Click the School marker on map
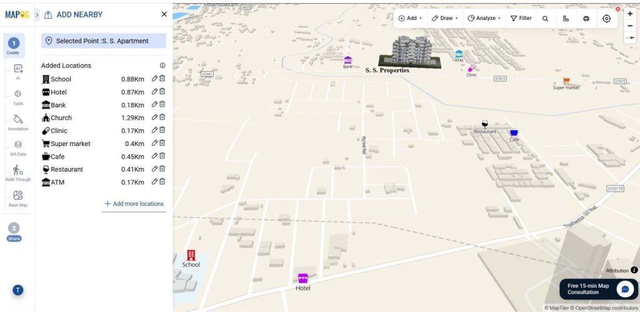This screenshot has height=312, width=640. click(x=191, y=255)
